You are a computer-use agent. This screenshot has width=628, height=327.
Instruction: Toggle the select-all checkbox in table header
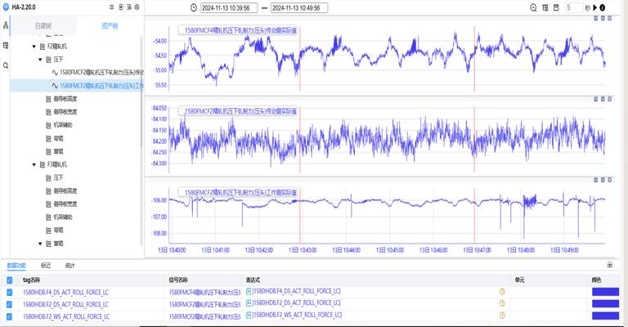point(10,279)
